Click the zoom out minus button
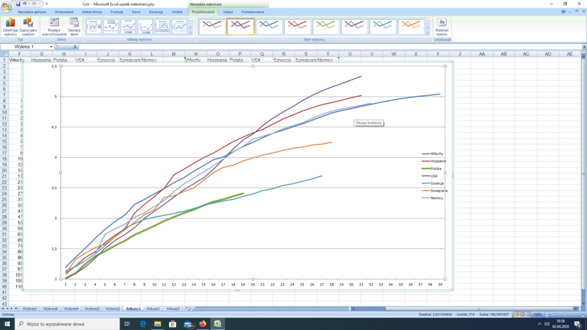This screenshot has width=587, height=330. pos(547,315)
